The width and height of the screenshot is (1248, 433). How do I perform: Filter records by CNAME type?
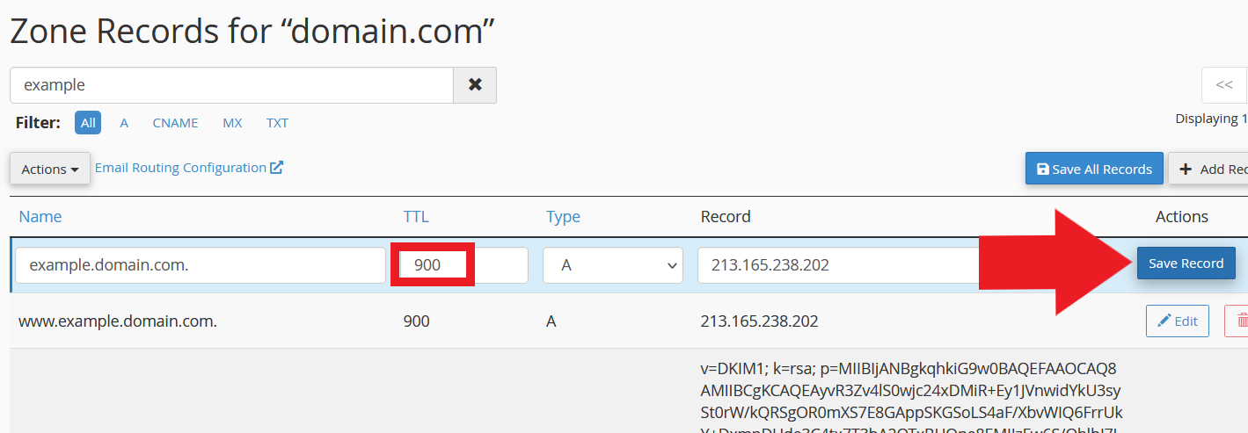(175, 123)
